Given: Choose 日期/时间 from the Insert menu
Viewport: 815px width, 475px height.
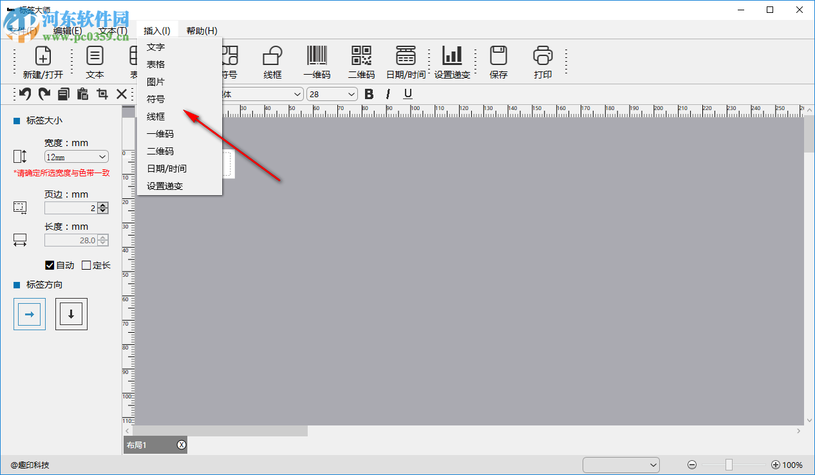Looking at the screenshot, I should [180, 169].
